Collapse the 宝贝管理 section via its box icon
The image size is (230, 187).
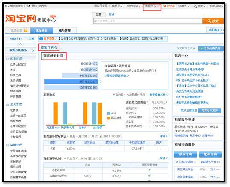(x=7, y=104)
